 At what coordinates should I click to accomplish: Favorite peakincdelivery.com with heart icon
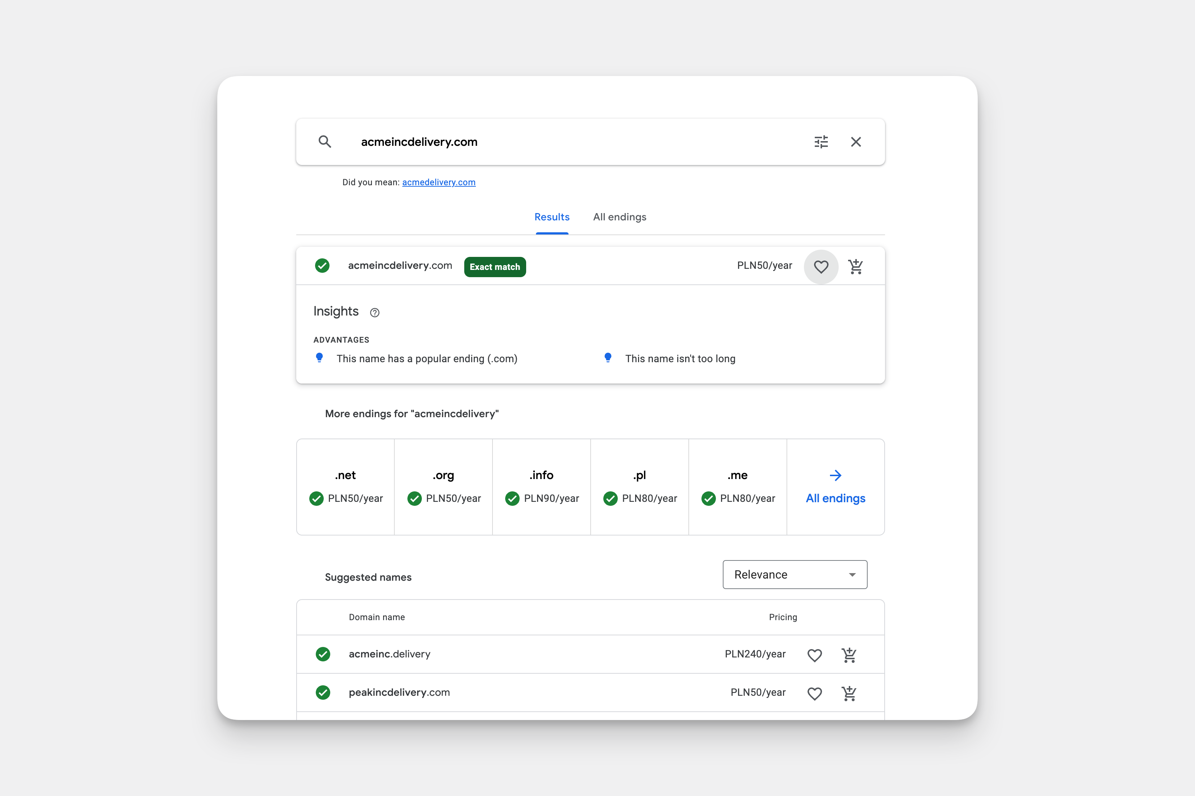coord(814,693)
